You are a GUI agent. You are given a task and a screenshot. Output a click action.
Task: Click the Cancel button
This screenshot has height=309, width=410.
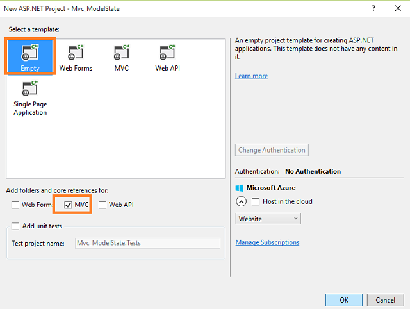point(385,300)
